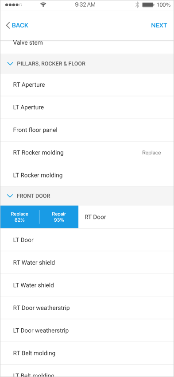Select the LT Aperture item
This screenshot has height=377, width=174.
pos(87,107)
